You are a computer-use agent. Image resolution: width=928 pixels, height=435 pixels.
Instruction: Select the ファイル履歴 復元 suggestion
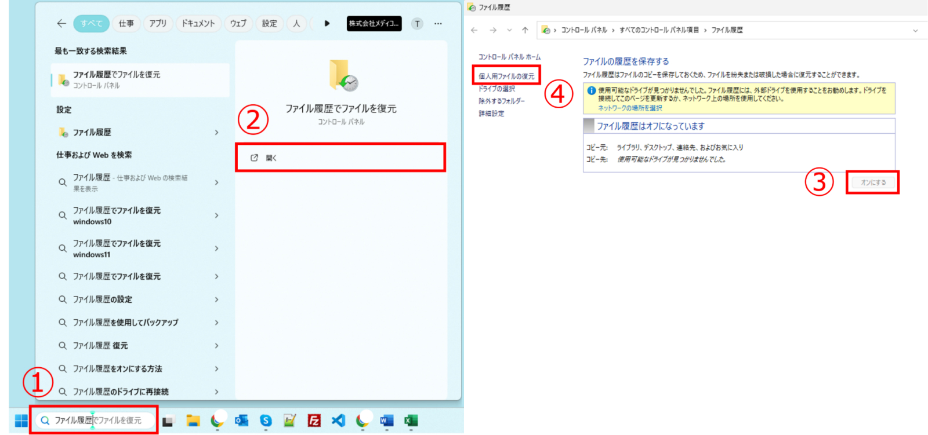click(140, 346)
